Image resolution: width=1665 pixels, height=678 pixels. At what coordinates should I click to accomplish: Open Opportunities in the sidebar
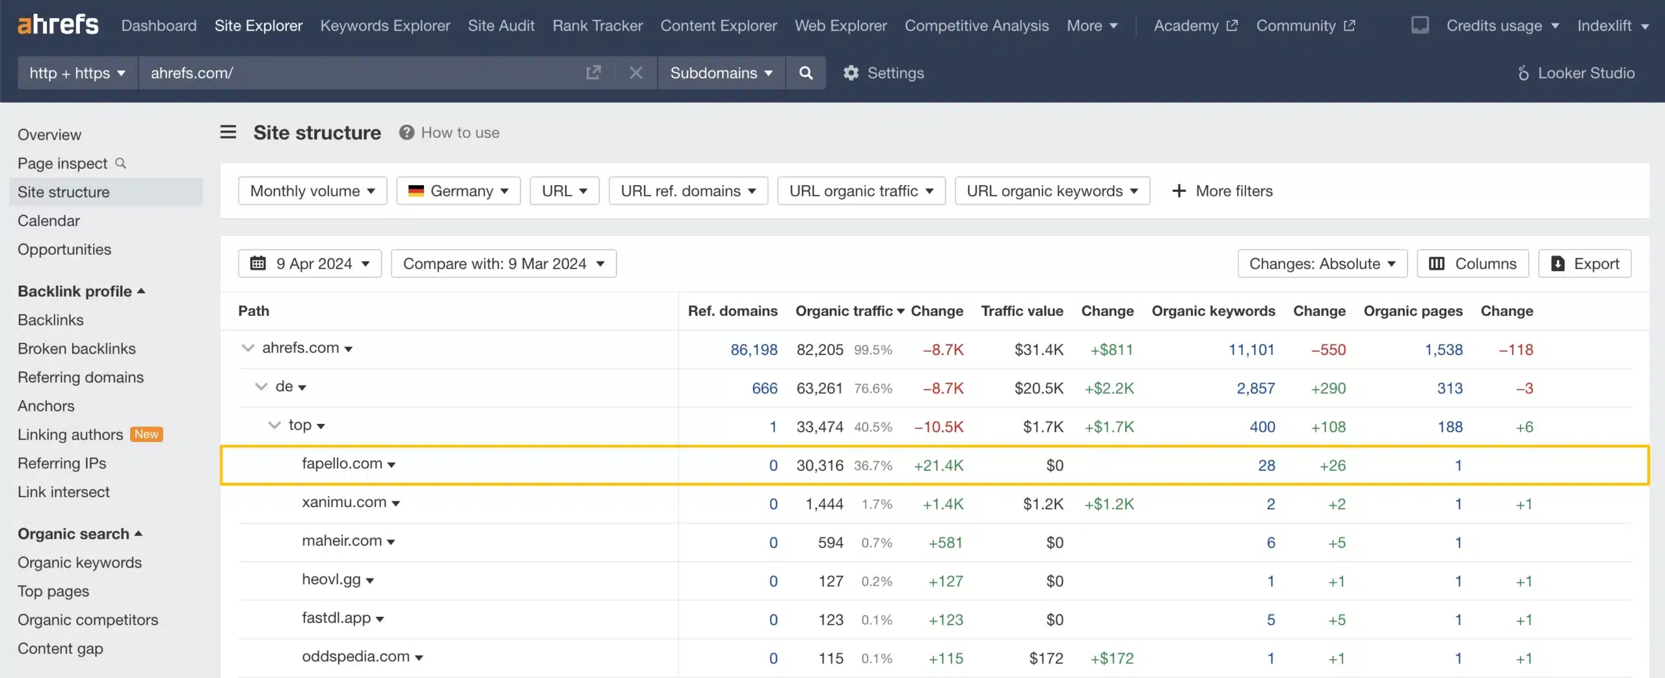pyautogui.click(x=64, y=249)
